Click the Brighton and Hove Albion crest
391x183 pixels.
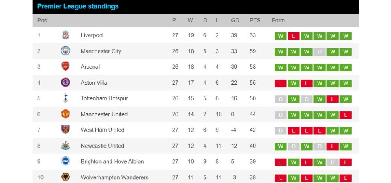pos(66,161)
